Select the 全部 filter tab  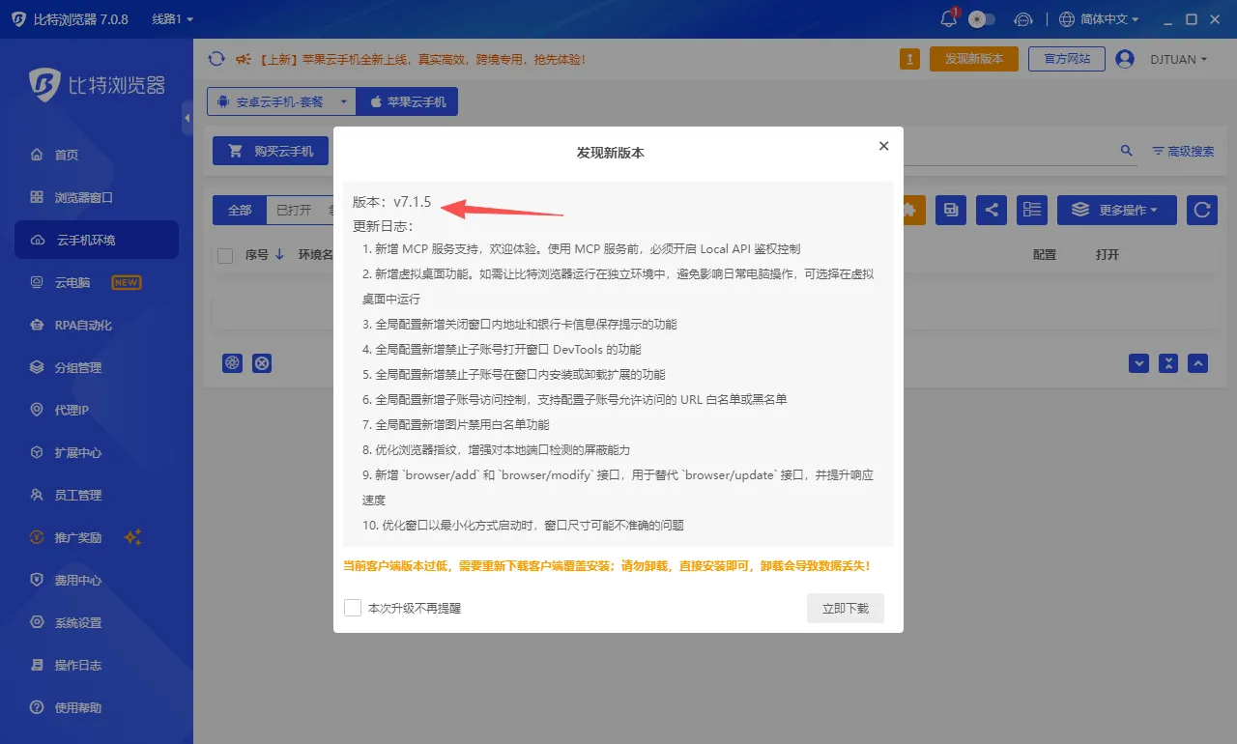[x=240, y=210]
